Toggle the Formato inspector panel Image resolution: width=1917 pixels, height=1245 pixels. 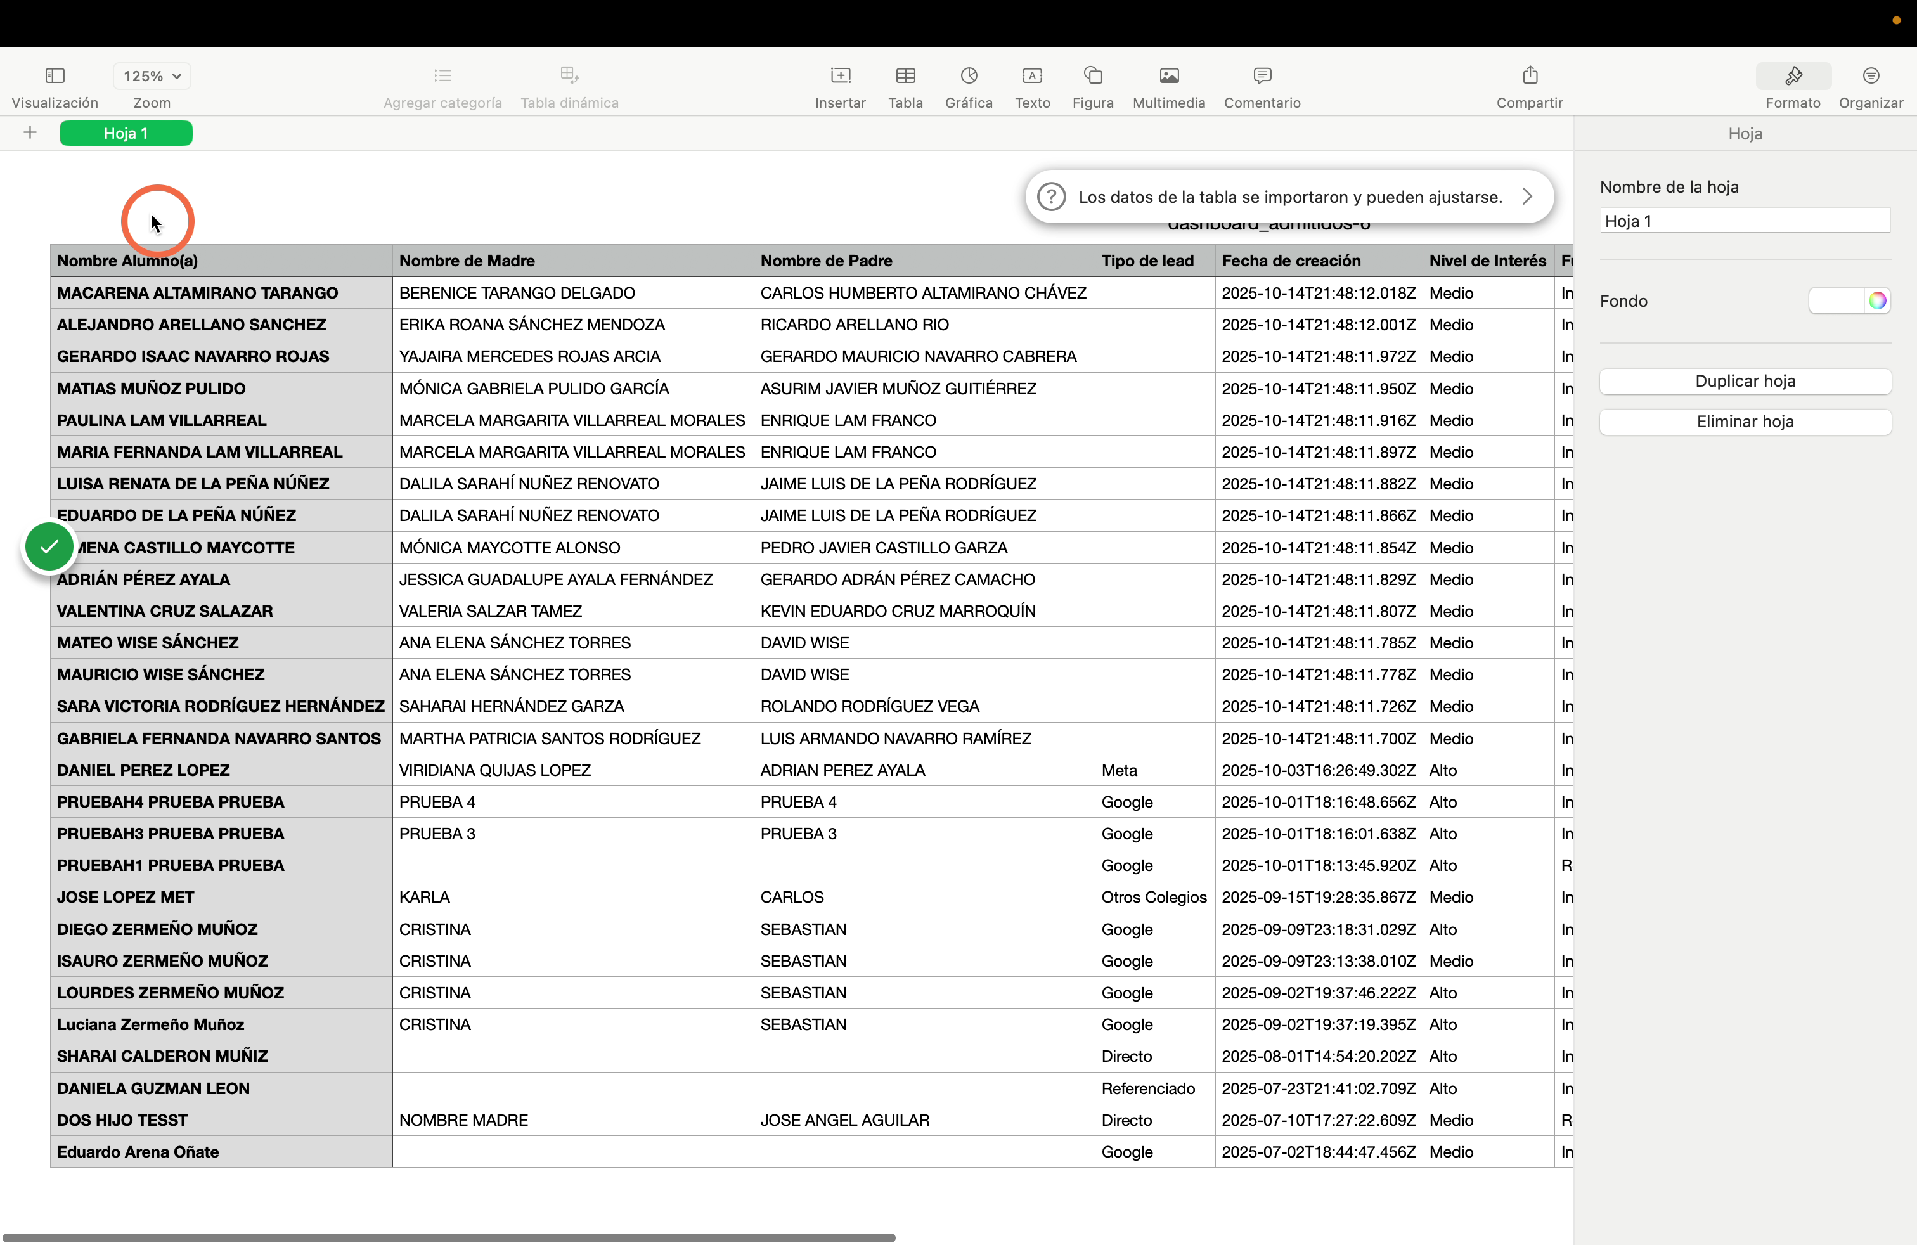pyautogui.click(x=1793, y=75)
